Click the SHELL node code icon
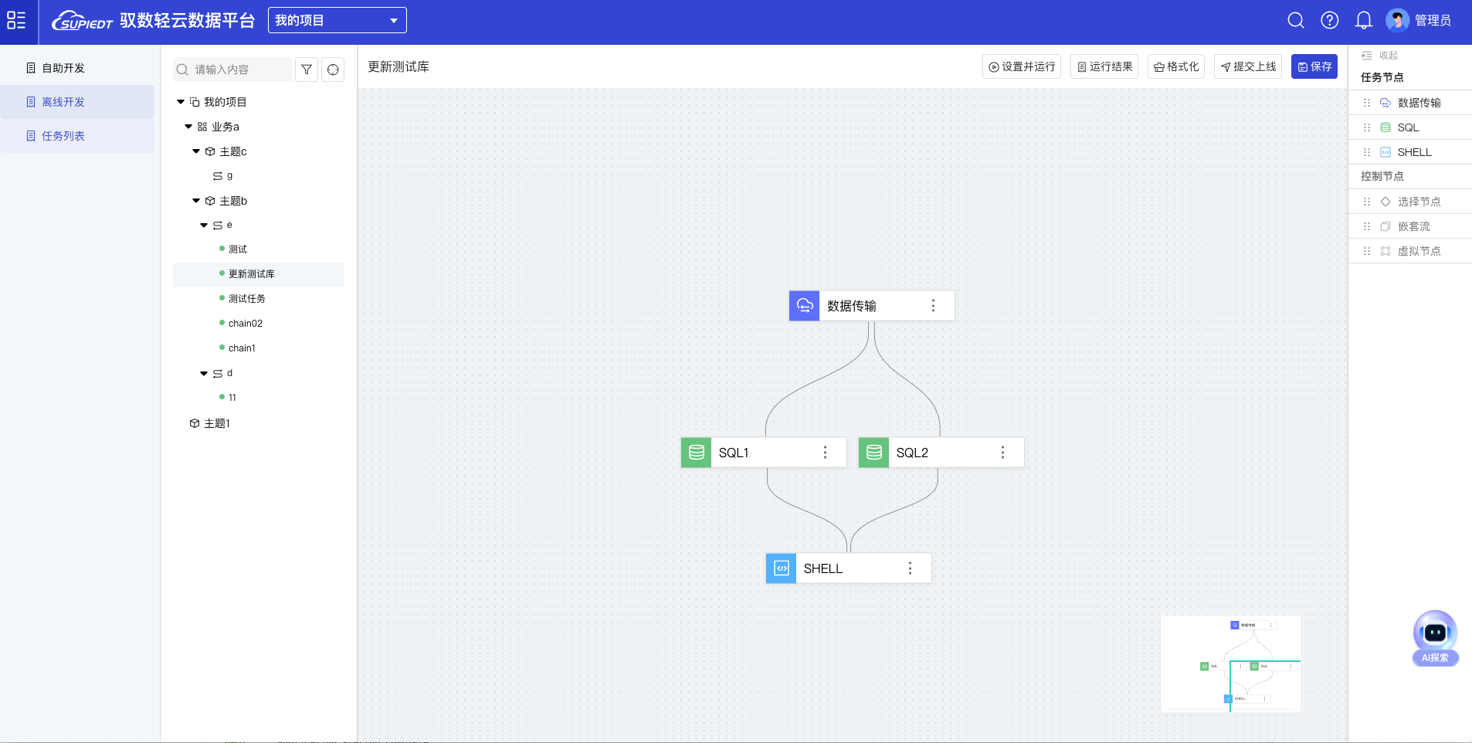Image resolution: width=1472 pixels, height=743 pixels. tap(781, 568)
